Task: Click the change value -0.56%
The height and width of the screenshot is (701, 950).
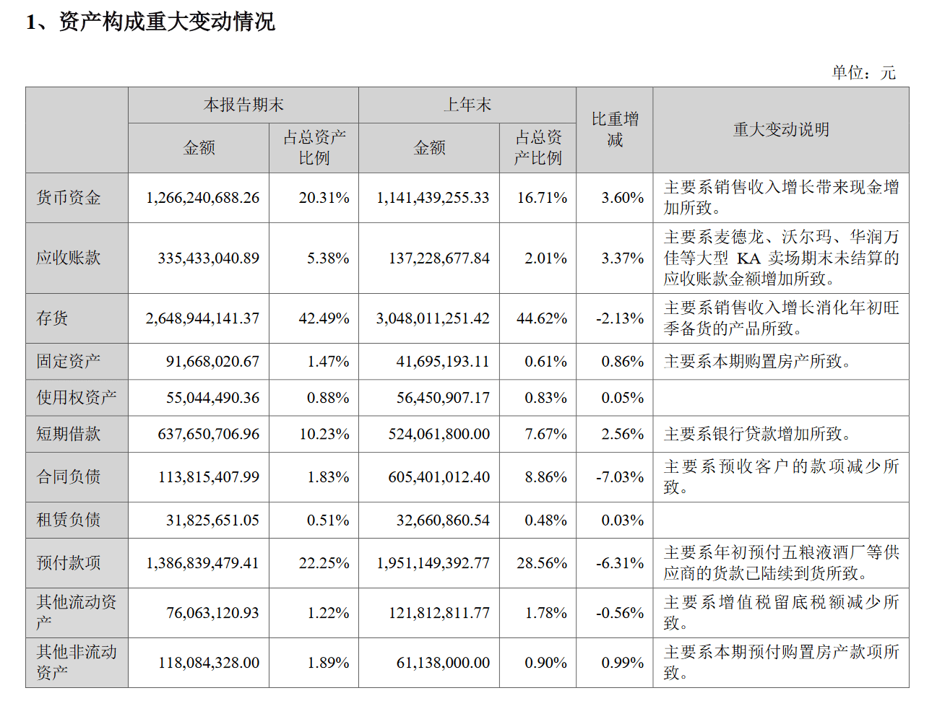Action: (620, 613)
